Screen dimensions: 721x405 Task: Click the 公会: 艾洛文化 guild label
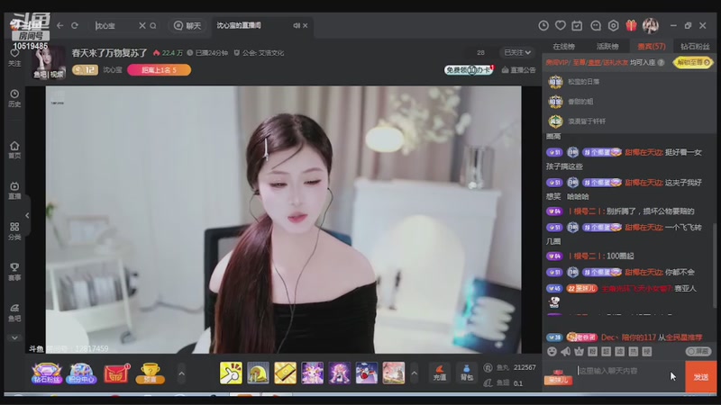[x=260, y=53]
